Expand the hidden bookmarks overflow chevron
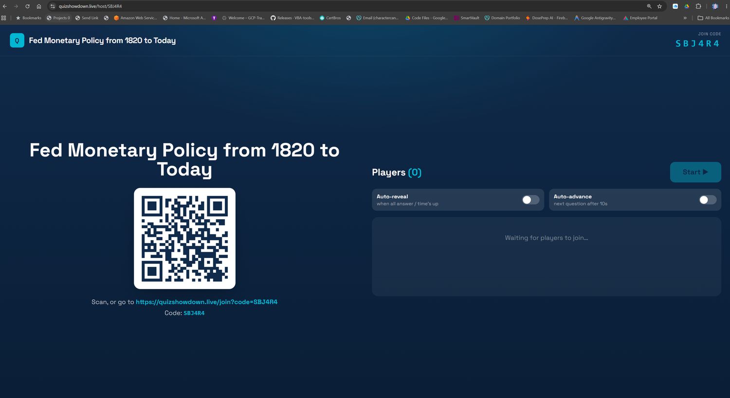 685,18
